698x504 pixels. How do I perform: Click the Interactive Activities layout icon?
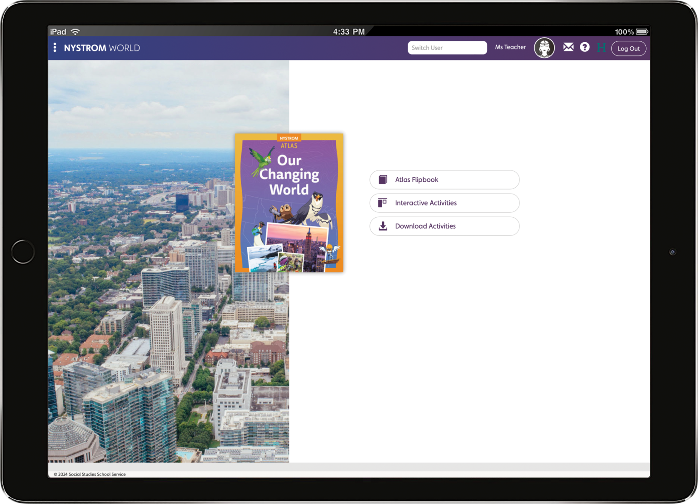click(383, 203)
